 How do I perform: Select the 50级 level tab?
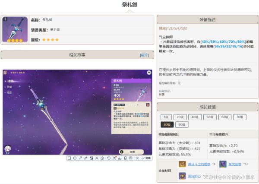tap(210, 117)
